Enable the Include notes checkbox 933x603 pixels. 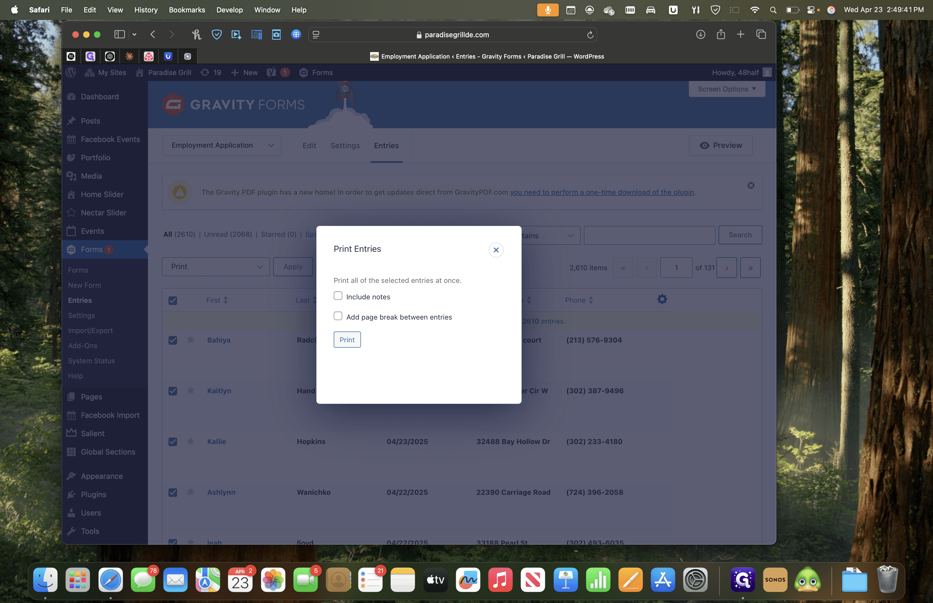tap(338, 296)
